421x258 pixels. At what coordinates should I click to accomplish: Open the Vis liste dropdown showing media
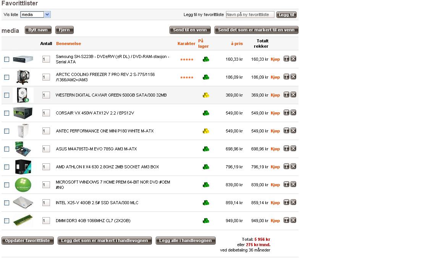[x=35, y=15]
